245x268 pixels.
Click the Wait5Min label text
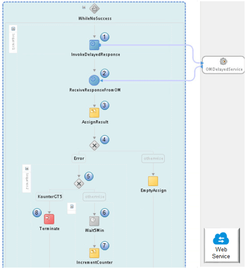95,230
